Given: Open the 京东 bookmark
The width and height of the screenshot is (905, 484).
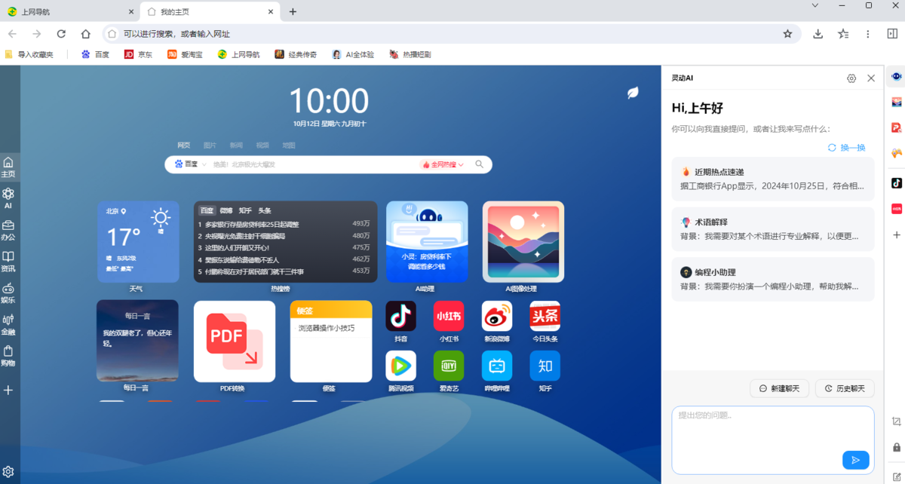Looking at the screenshot, I should pos(138,54).
